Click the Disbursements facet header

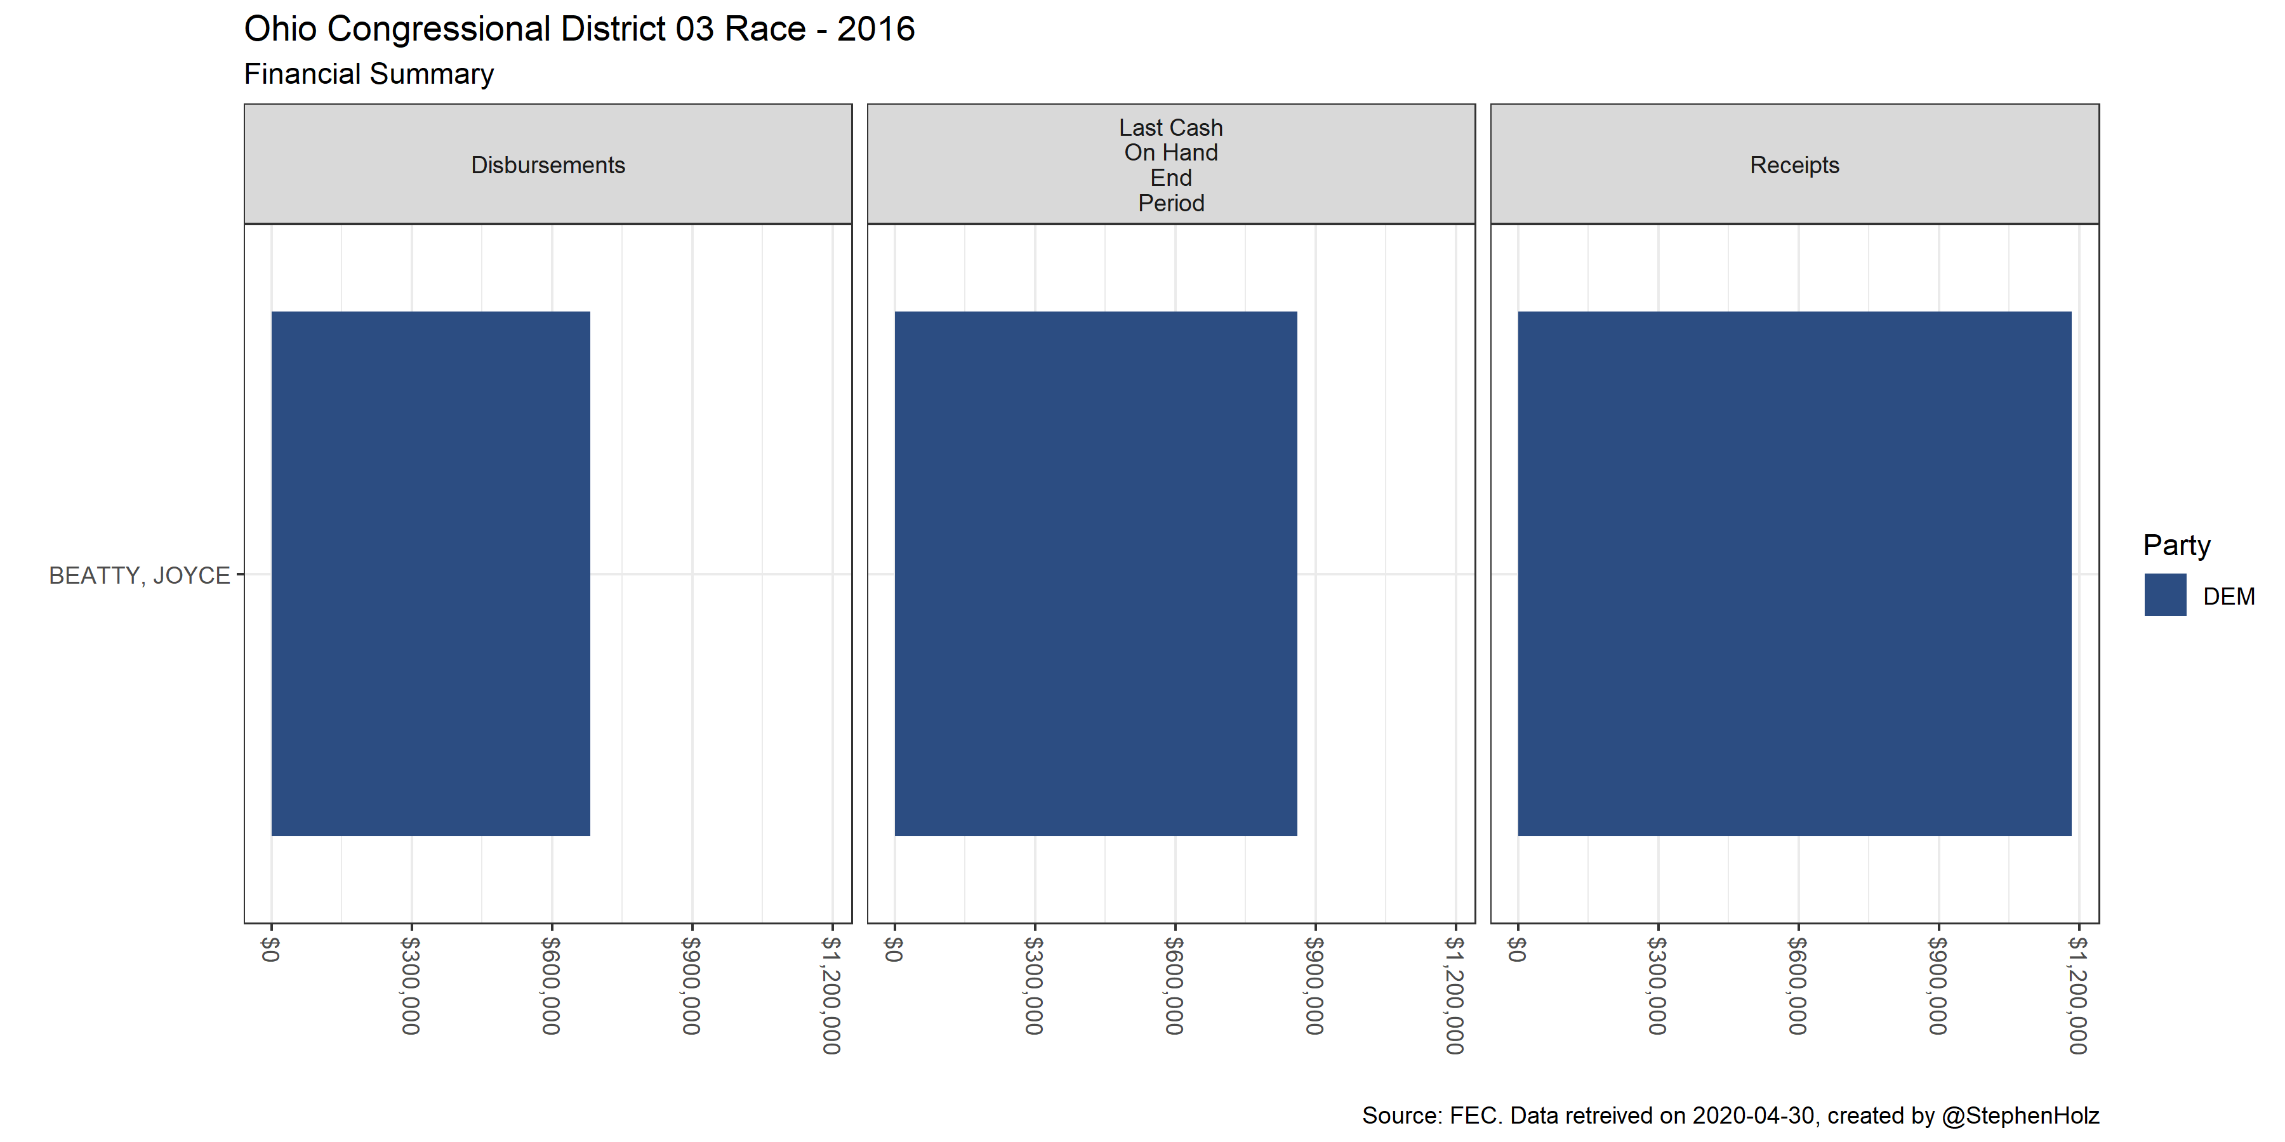(547, 165)
